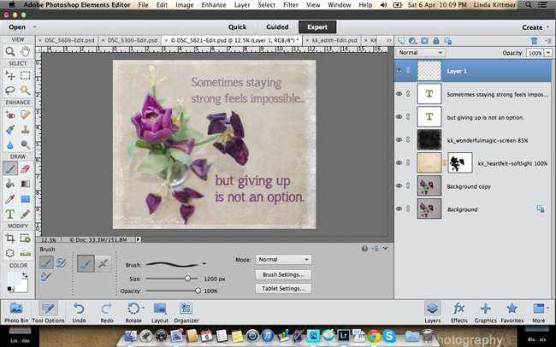
Task: Select the Crop tool
Action: (10, 238)
